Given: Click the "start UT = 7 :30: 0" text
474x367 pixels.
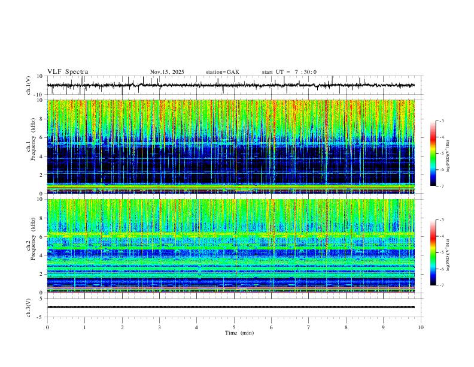Looking at the screenshot, I should pos(289,72).
